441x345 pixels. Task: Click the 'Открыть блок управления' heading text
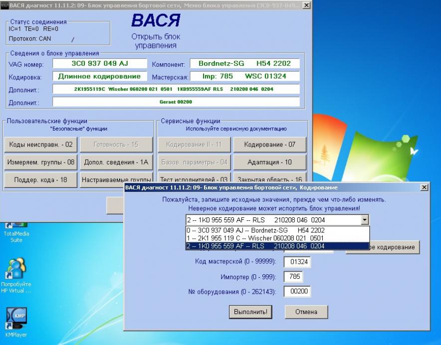[x=156, y=41]
